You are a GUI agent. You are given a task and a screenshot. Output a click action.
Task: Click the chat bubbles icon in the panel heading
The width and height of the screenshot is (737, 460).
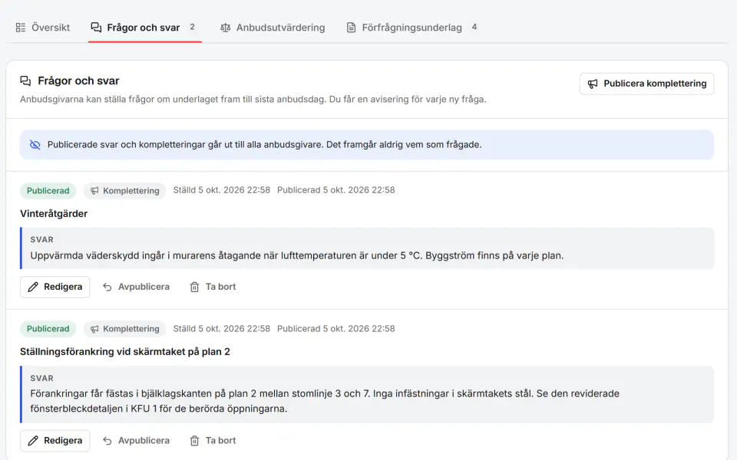coord(25,80)
